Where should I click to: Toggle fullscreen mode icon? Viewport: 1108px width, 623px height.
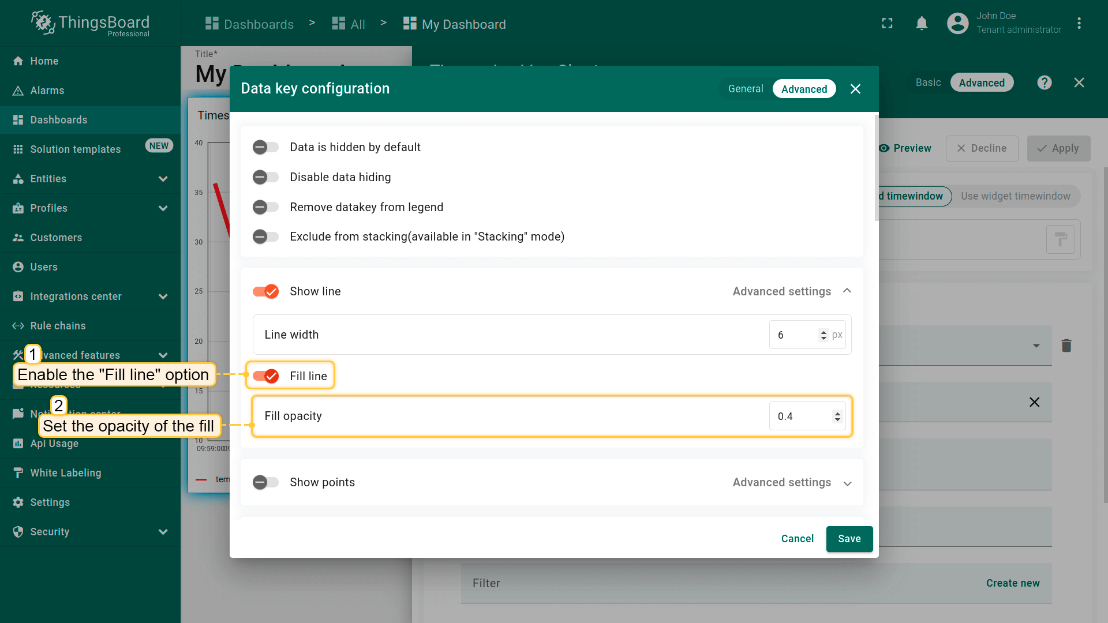click(887, 24)
